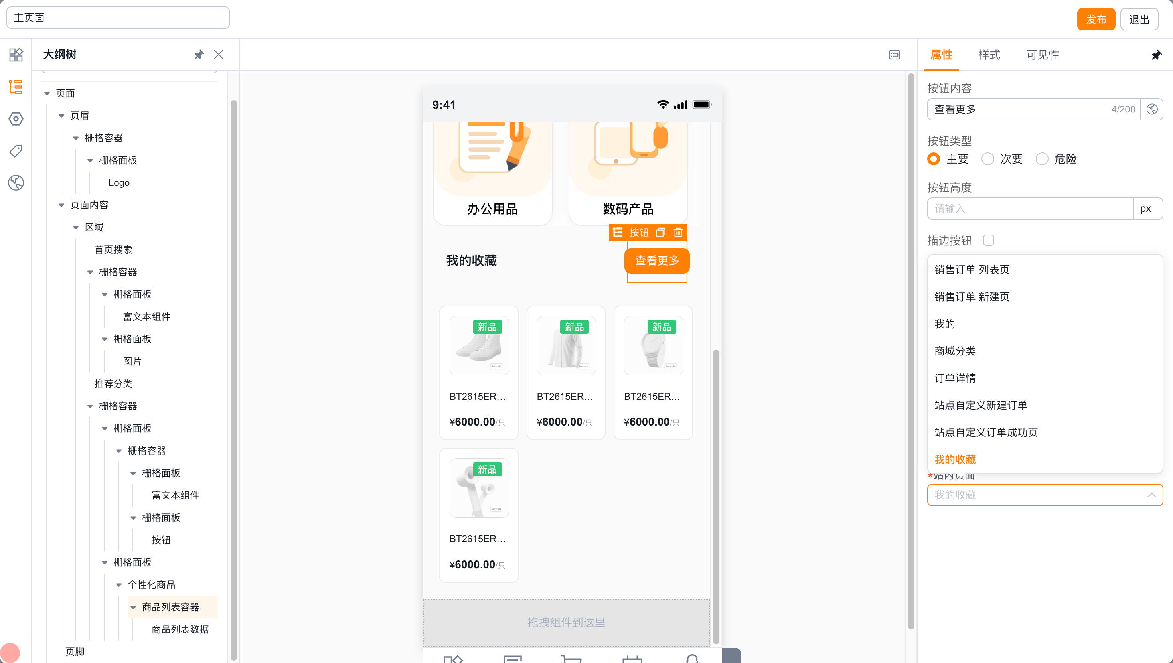This screenshot has height=663, width=1173.
Task: Click the 退出 exit button
Action: pyautogui.click(x=1139, y=19)
